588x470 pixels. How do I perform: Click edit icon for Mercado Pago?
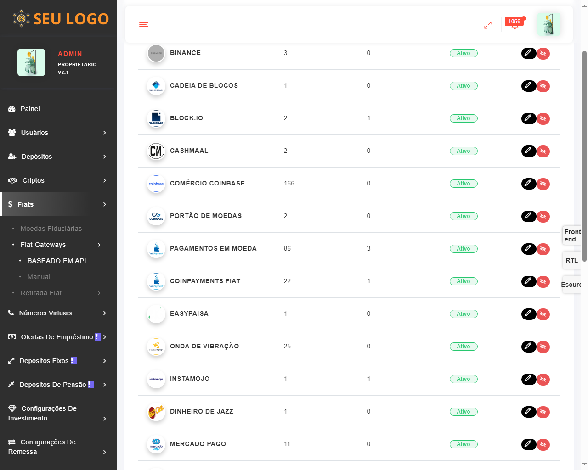[x=528, y=444]
